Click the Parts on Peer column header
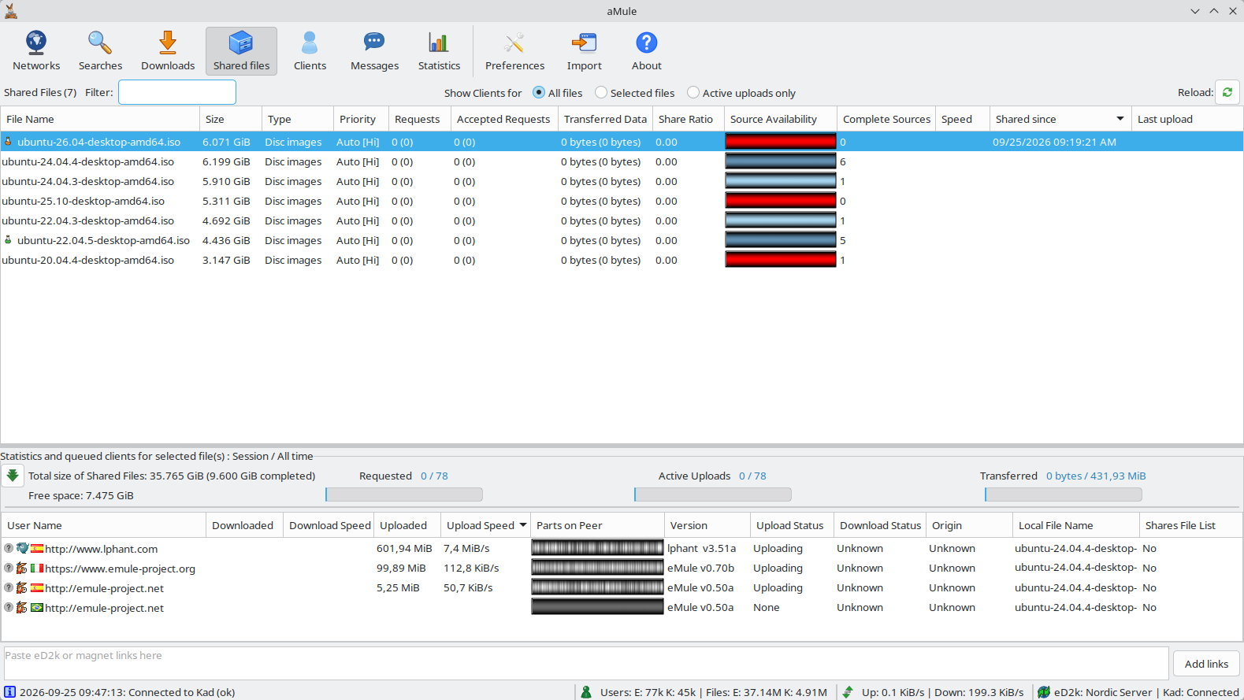Image resolution: width=1244 pixels, height=700 pixels. (x=597, y=525)
